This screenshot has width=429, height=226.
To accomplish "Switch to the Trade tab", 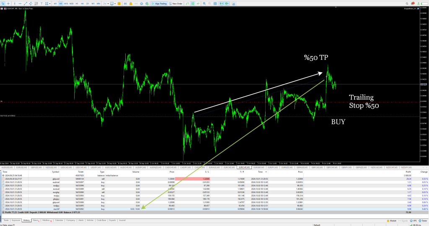I will 6,220.
